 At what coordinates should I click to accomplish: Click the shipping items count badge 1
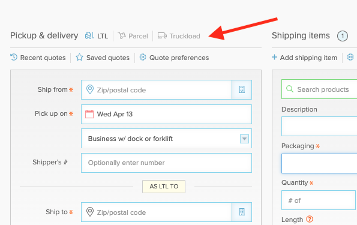point(343,36)
